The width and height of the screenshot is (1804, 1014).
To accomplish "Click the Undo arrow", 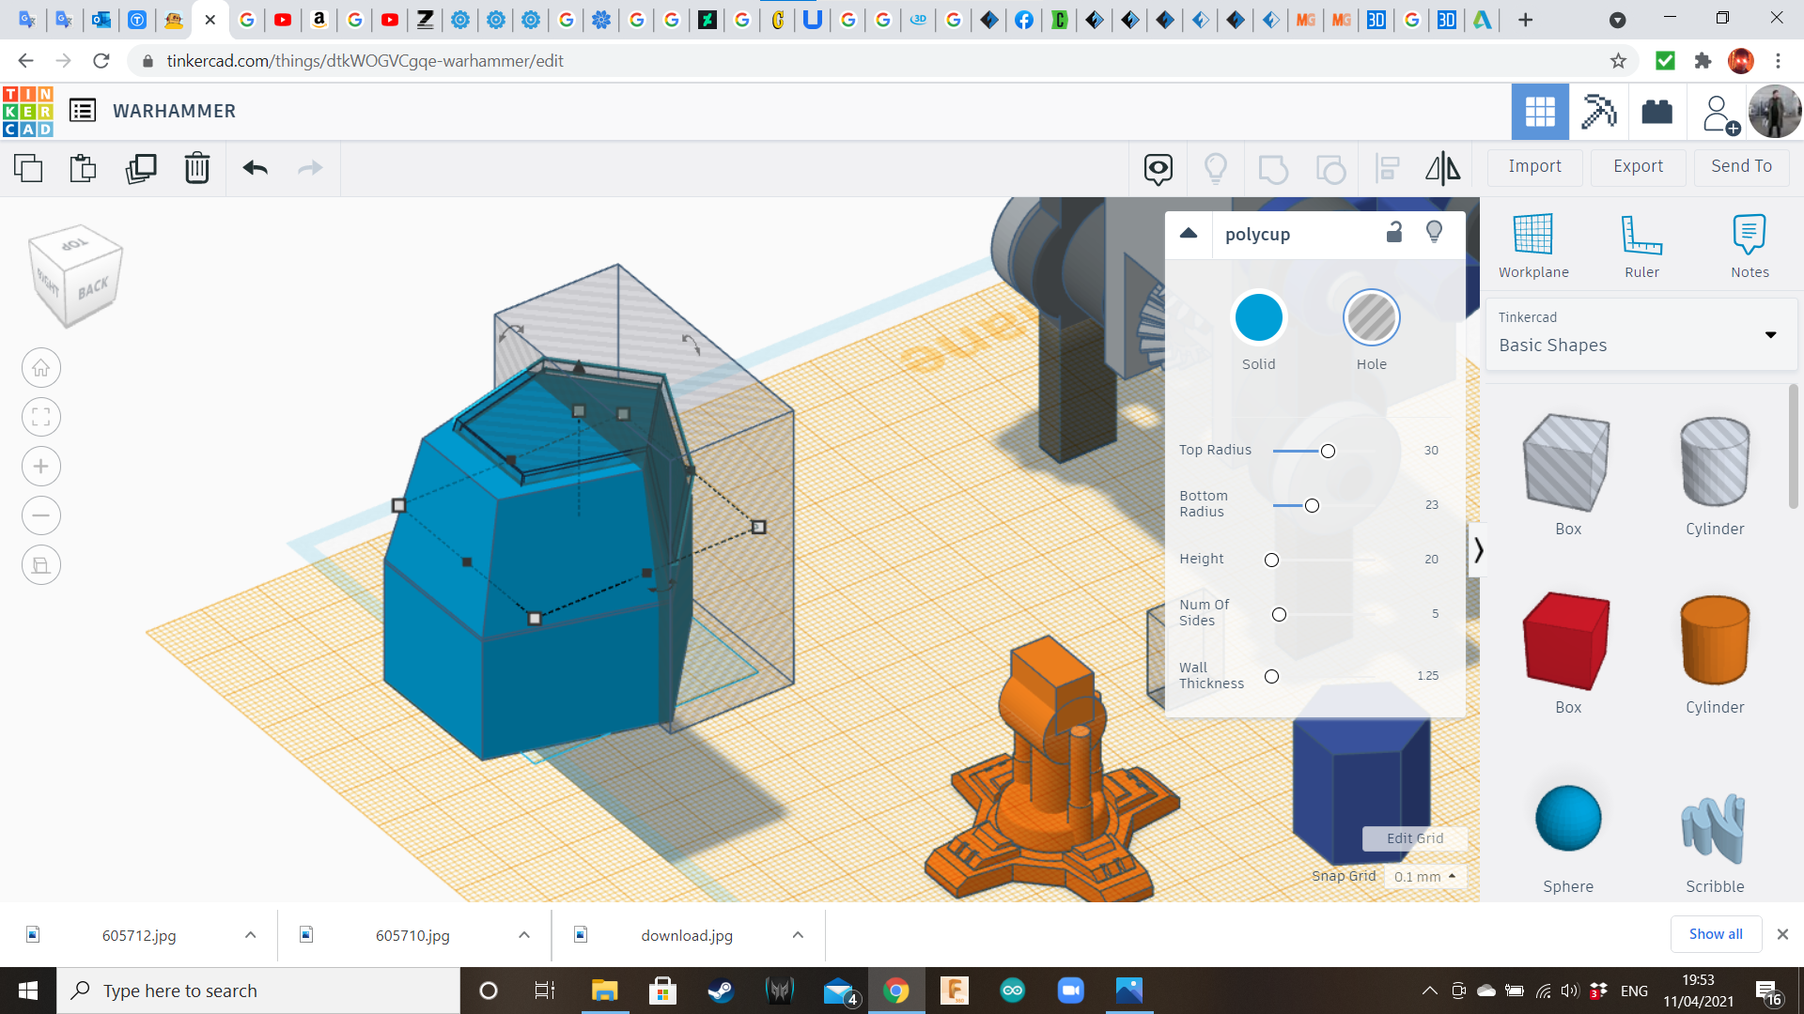I will (256, 168).
